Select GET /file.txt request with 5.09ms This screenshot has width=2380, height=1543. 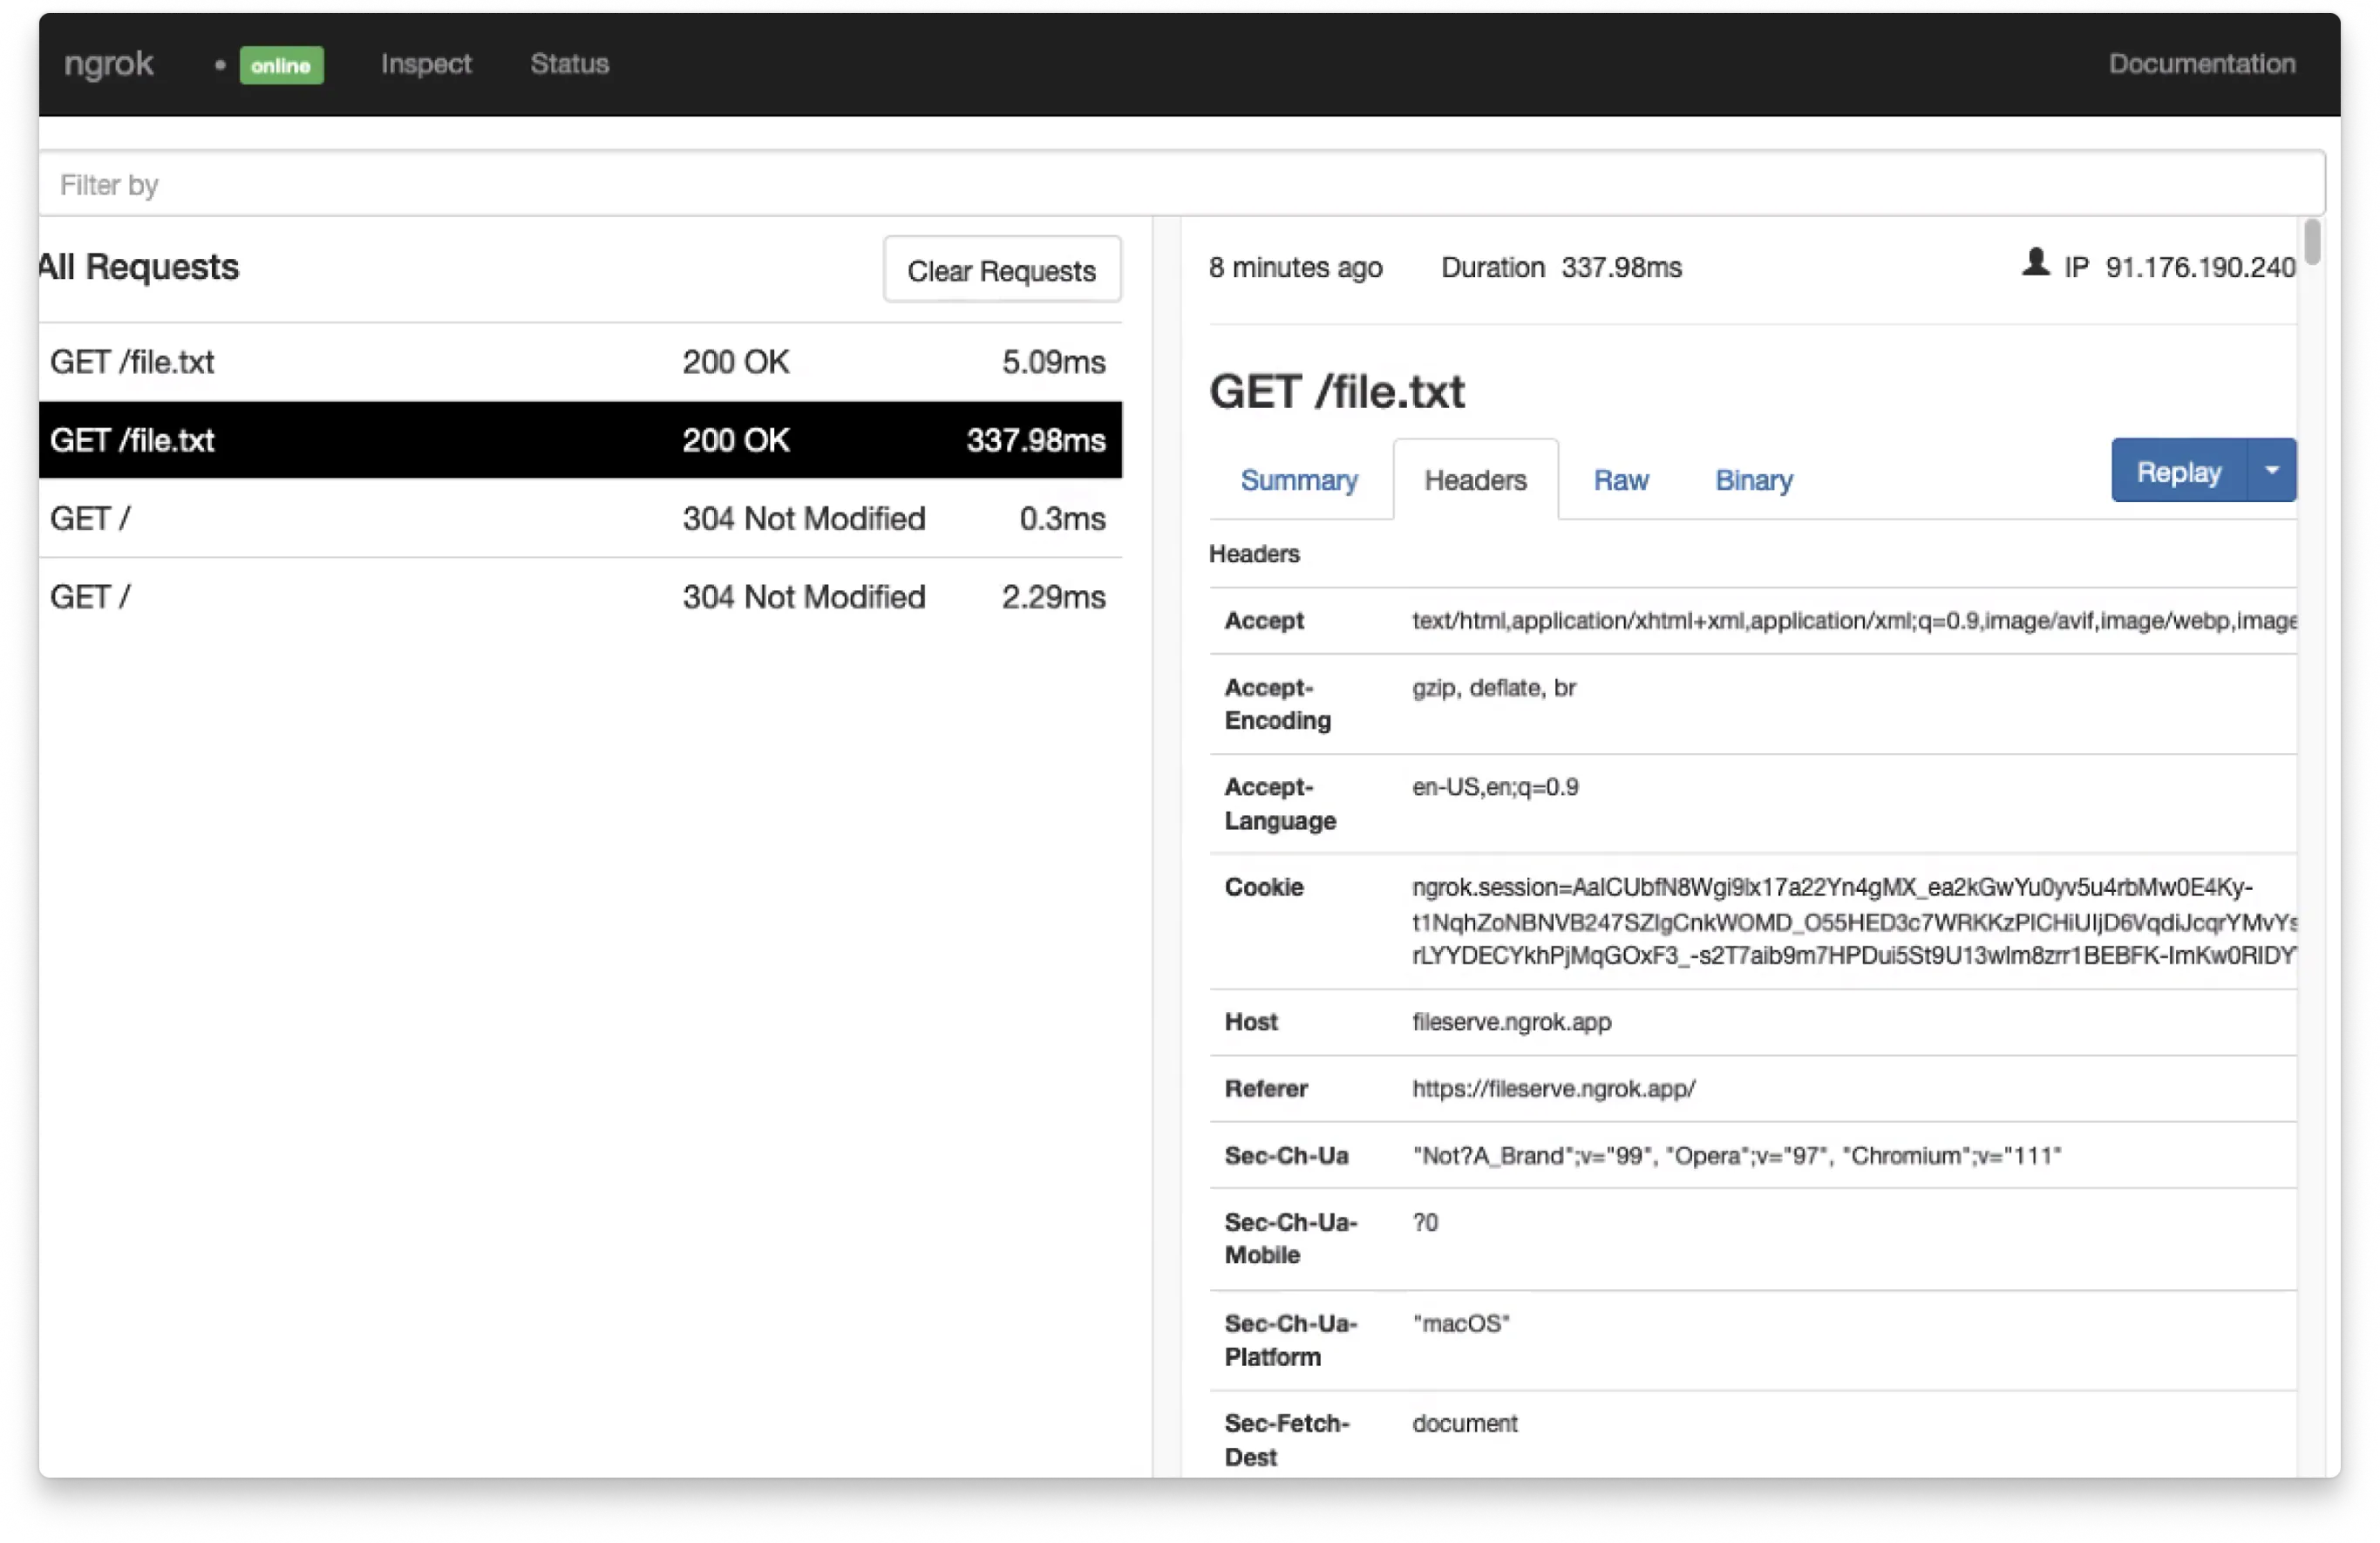coord(580,362)
